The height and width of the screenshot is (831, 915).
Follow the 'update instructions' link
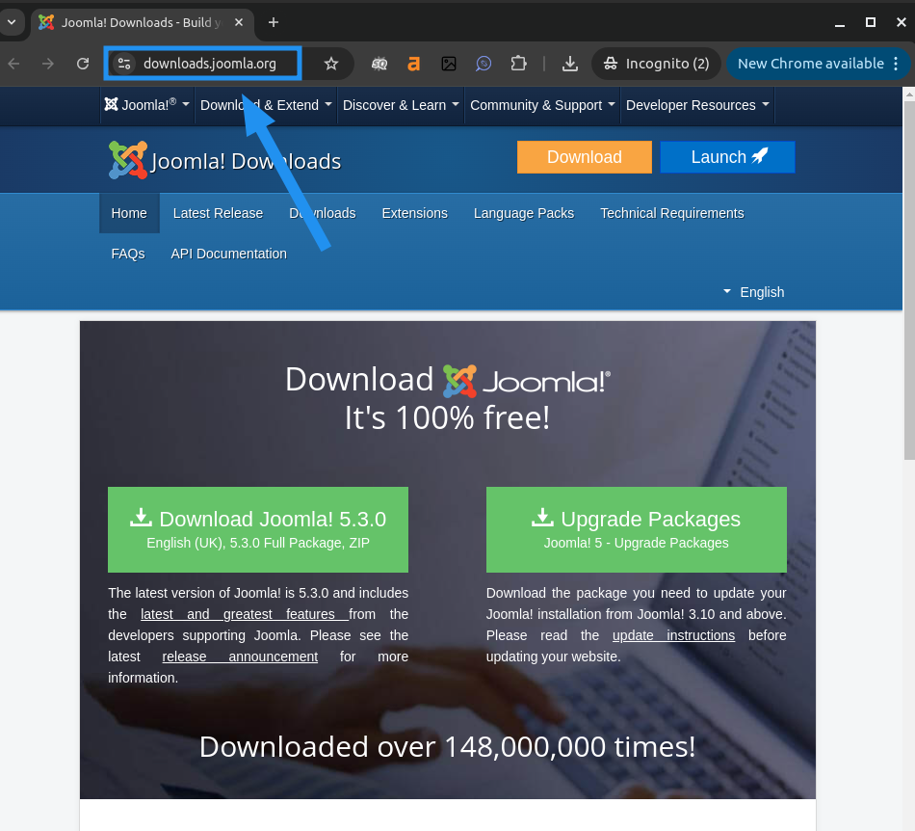pyautogui.click(x=673, y=635)
